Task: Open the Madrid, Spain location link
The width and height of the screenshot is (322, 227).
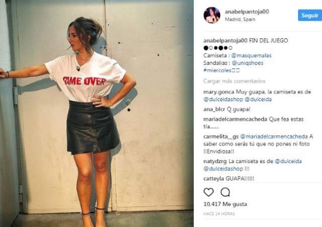Action: [240, 19]
